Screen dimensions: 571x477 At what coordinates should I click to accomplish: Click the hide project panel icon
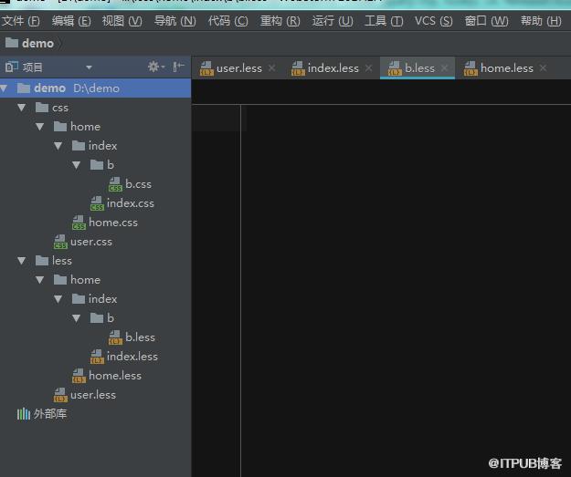click(x=178, y=67)
